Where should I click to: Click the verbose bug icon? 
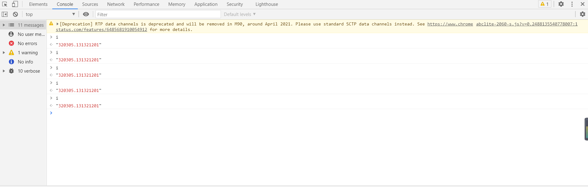(11, 71)
